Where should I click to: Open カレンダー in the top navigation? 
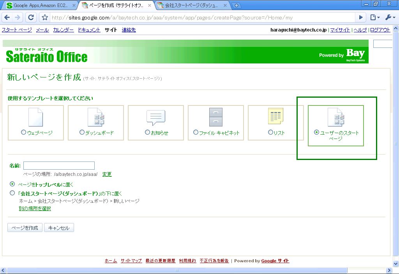[x=64, y=30]
